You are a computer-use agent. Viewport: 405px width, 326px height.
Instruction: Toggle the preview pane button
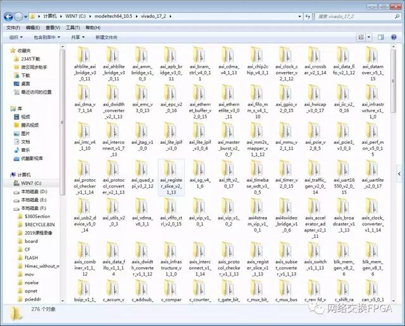tap(380, 37)
